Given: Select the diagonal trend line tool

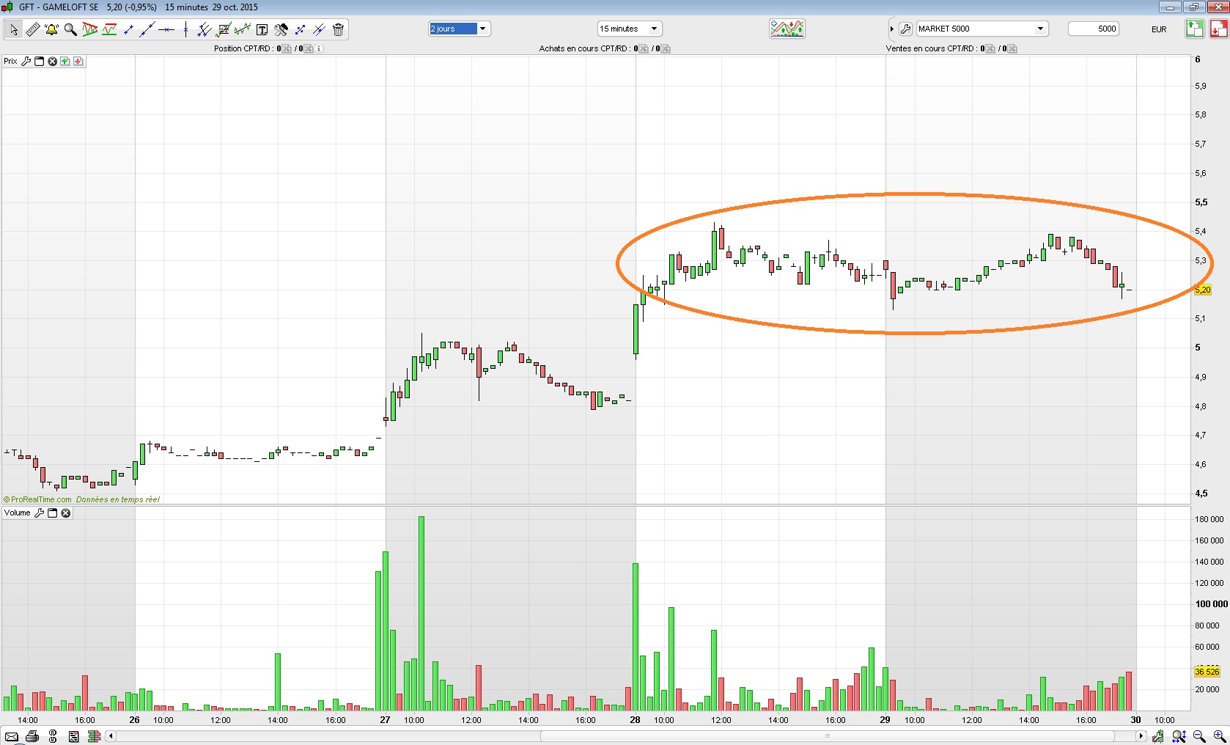Looking at the screenshot, I should [147, 29].
